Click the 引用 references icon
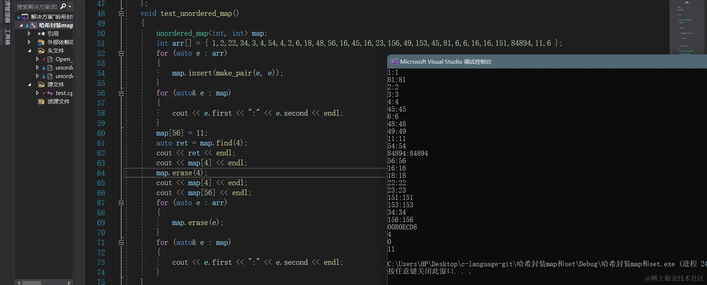Viewport: 707px width, 285px height. [x=41, y=34]
